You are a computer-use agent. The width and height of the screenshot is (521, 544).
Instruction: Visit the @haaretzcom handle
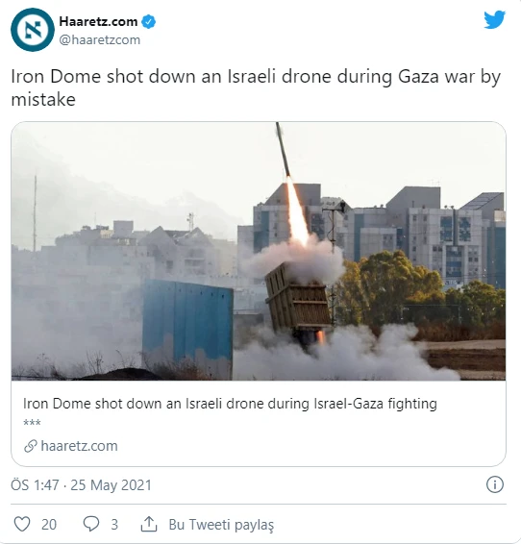point(100,40)
